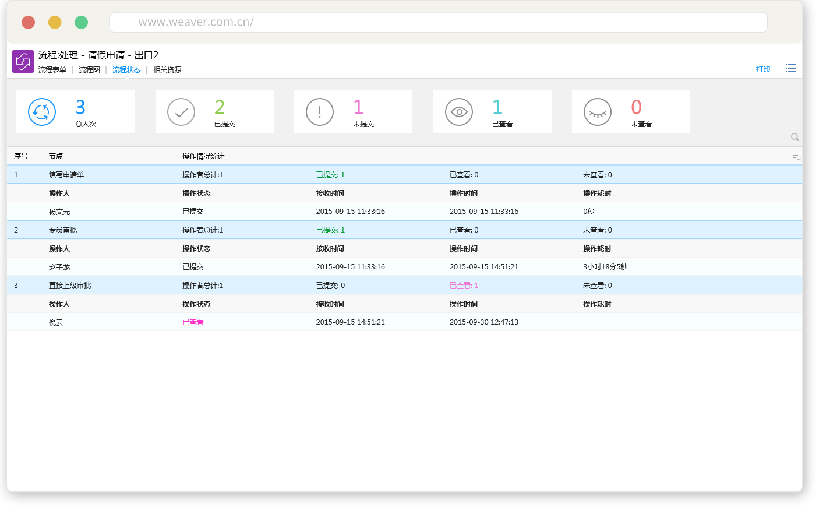Switch to the 流程表单 tab
830x510 pixels.
[x=52, y=70]
